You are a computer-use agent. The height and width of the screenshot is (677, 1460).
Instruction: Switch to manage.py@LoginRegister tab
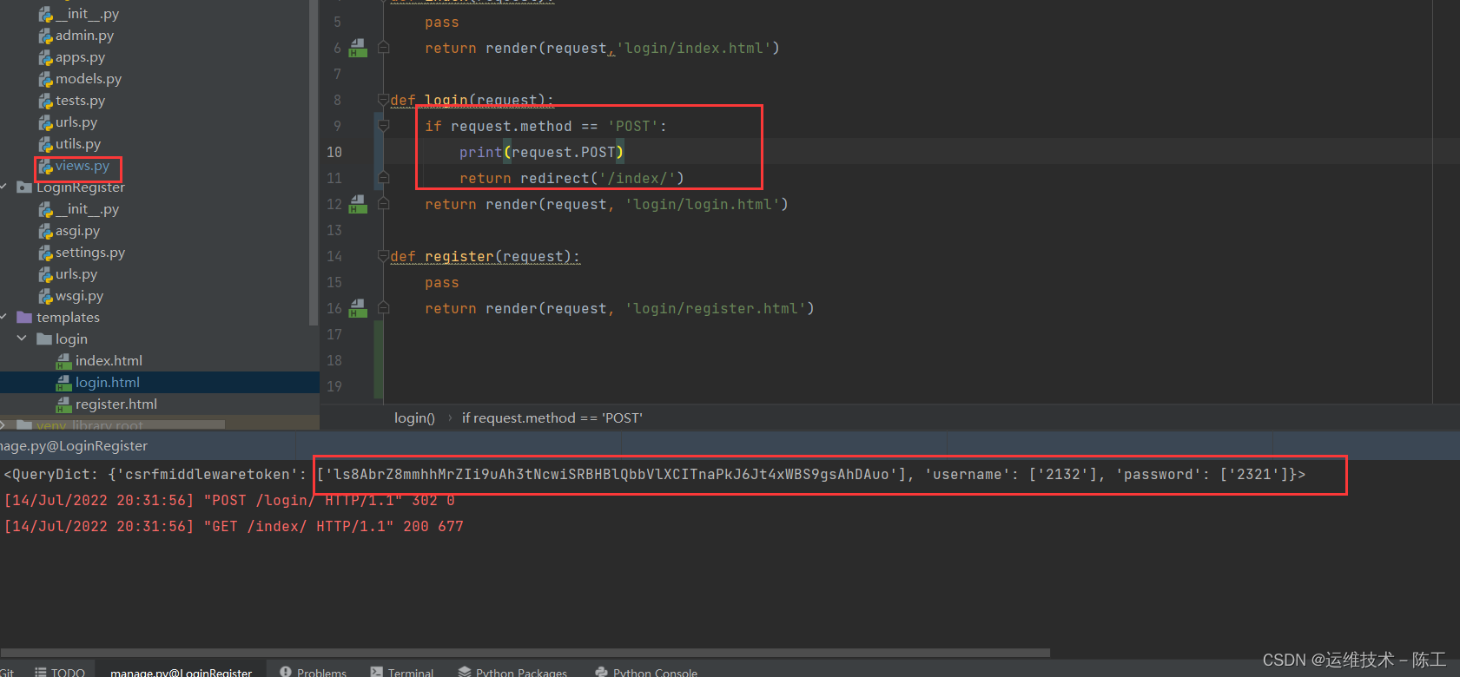(181, 672)
